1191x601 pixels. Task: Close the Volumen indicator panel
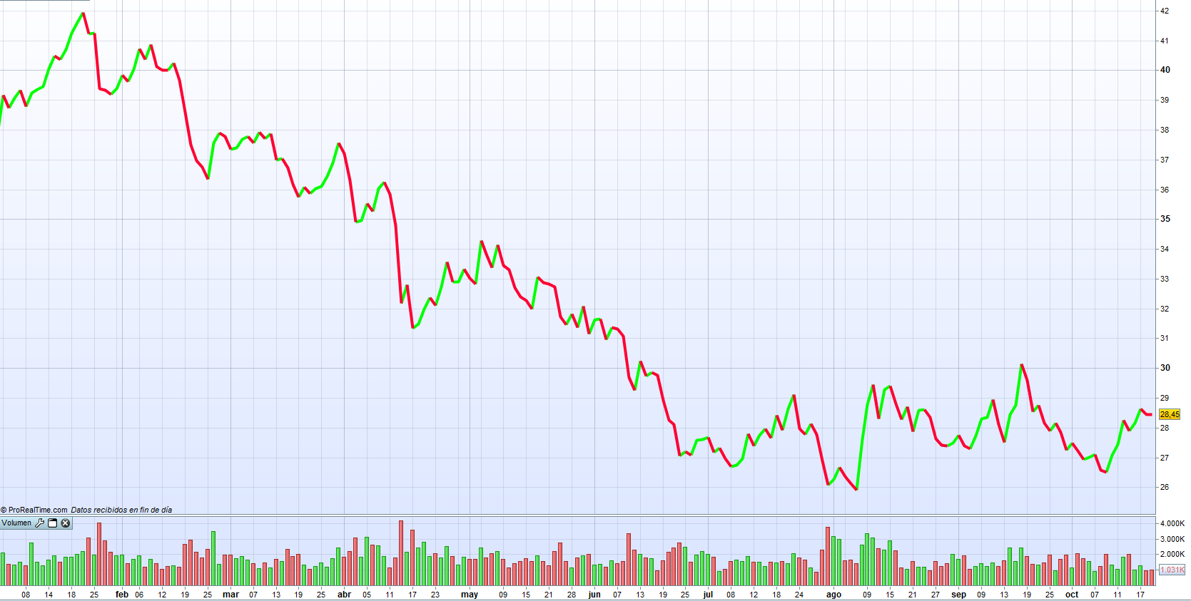pyautogui.click(x=66, y=523)
